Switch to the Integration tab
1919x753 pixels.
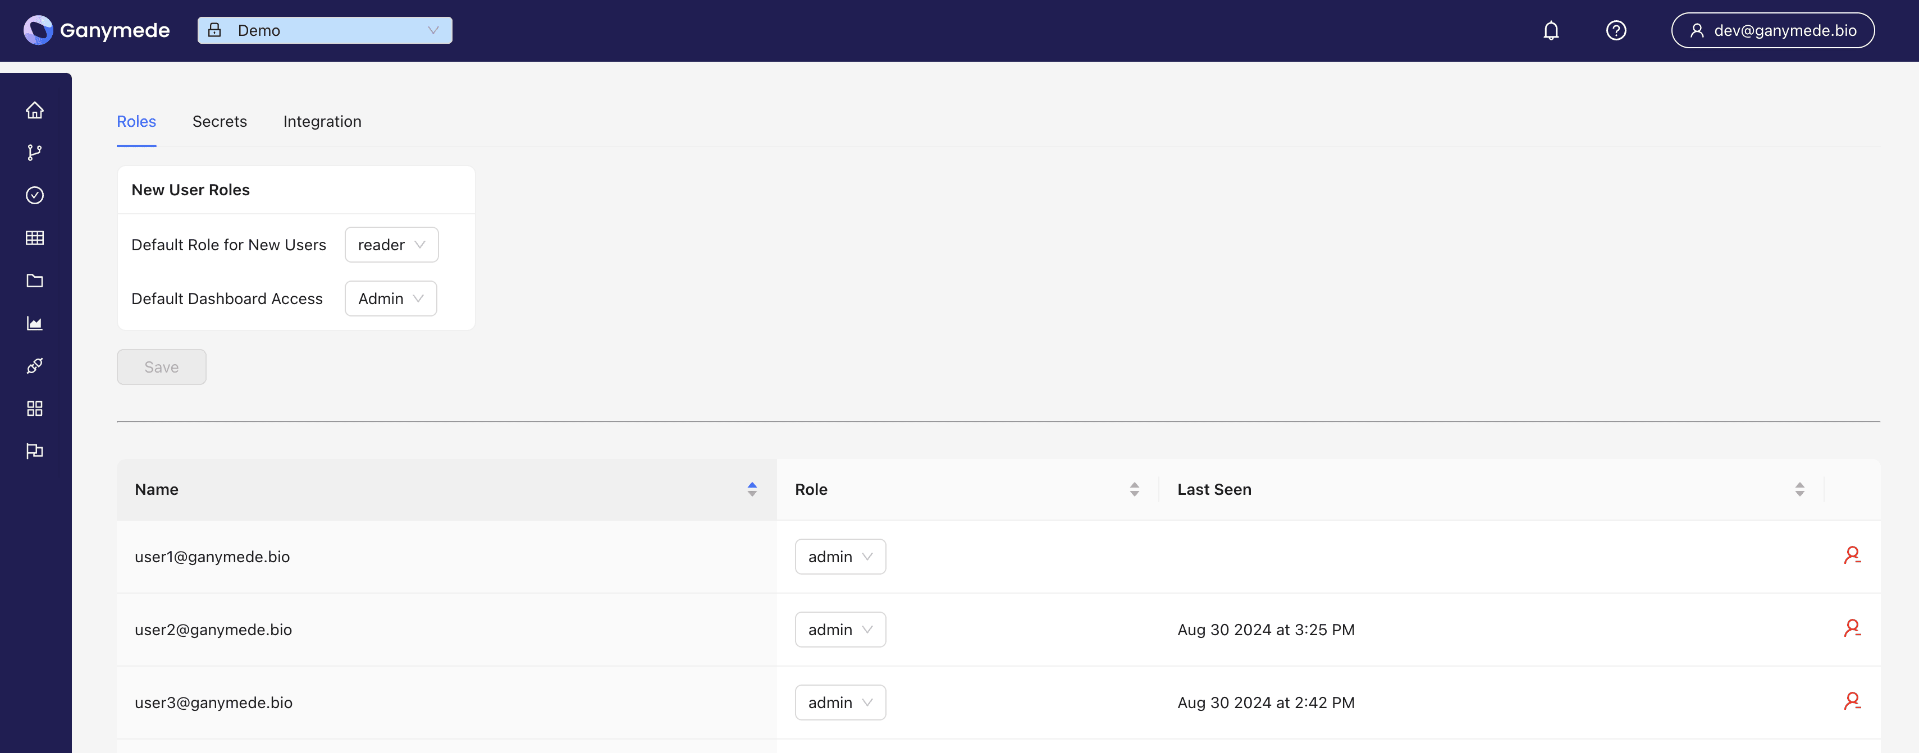pyautogui.click(x=322, y=121)
